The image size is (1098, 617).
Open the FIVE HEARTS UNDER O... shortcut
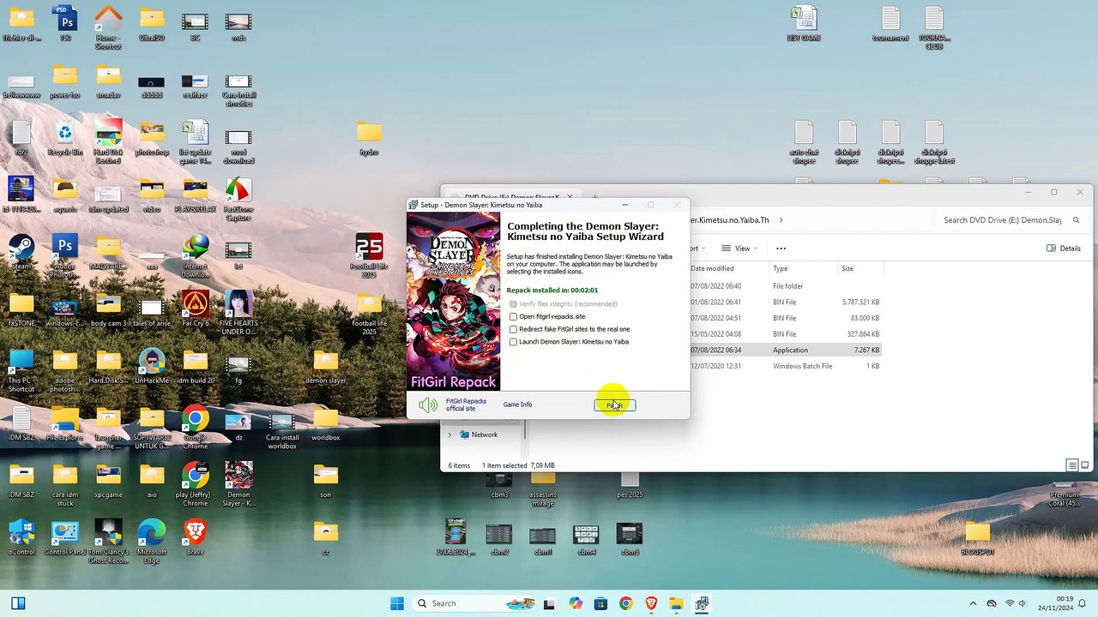(238, 313)
